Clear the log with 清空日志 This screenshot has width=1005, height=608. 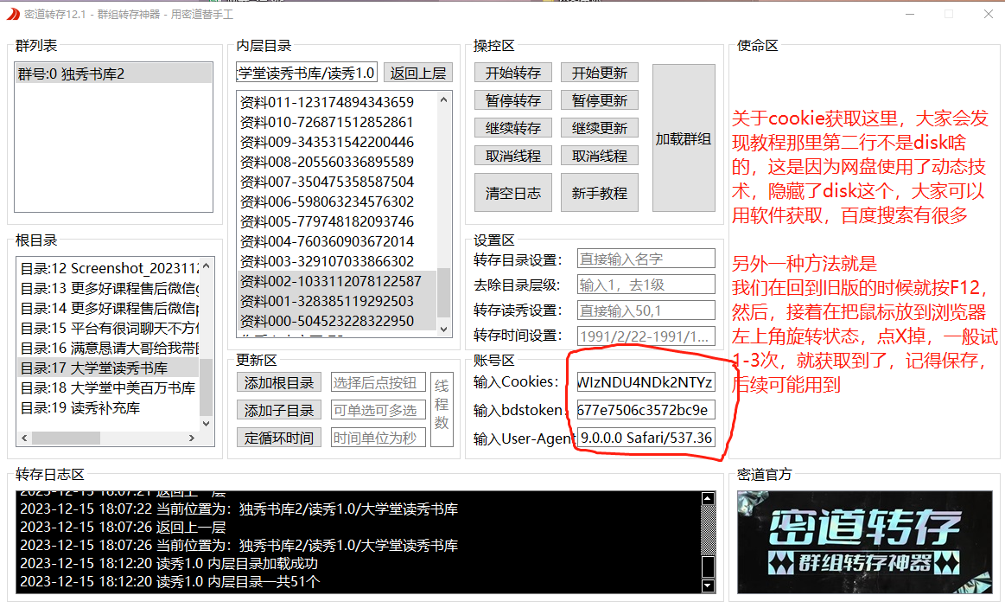[x=512, y=192]
